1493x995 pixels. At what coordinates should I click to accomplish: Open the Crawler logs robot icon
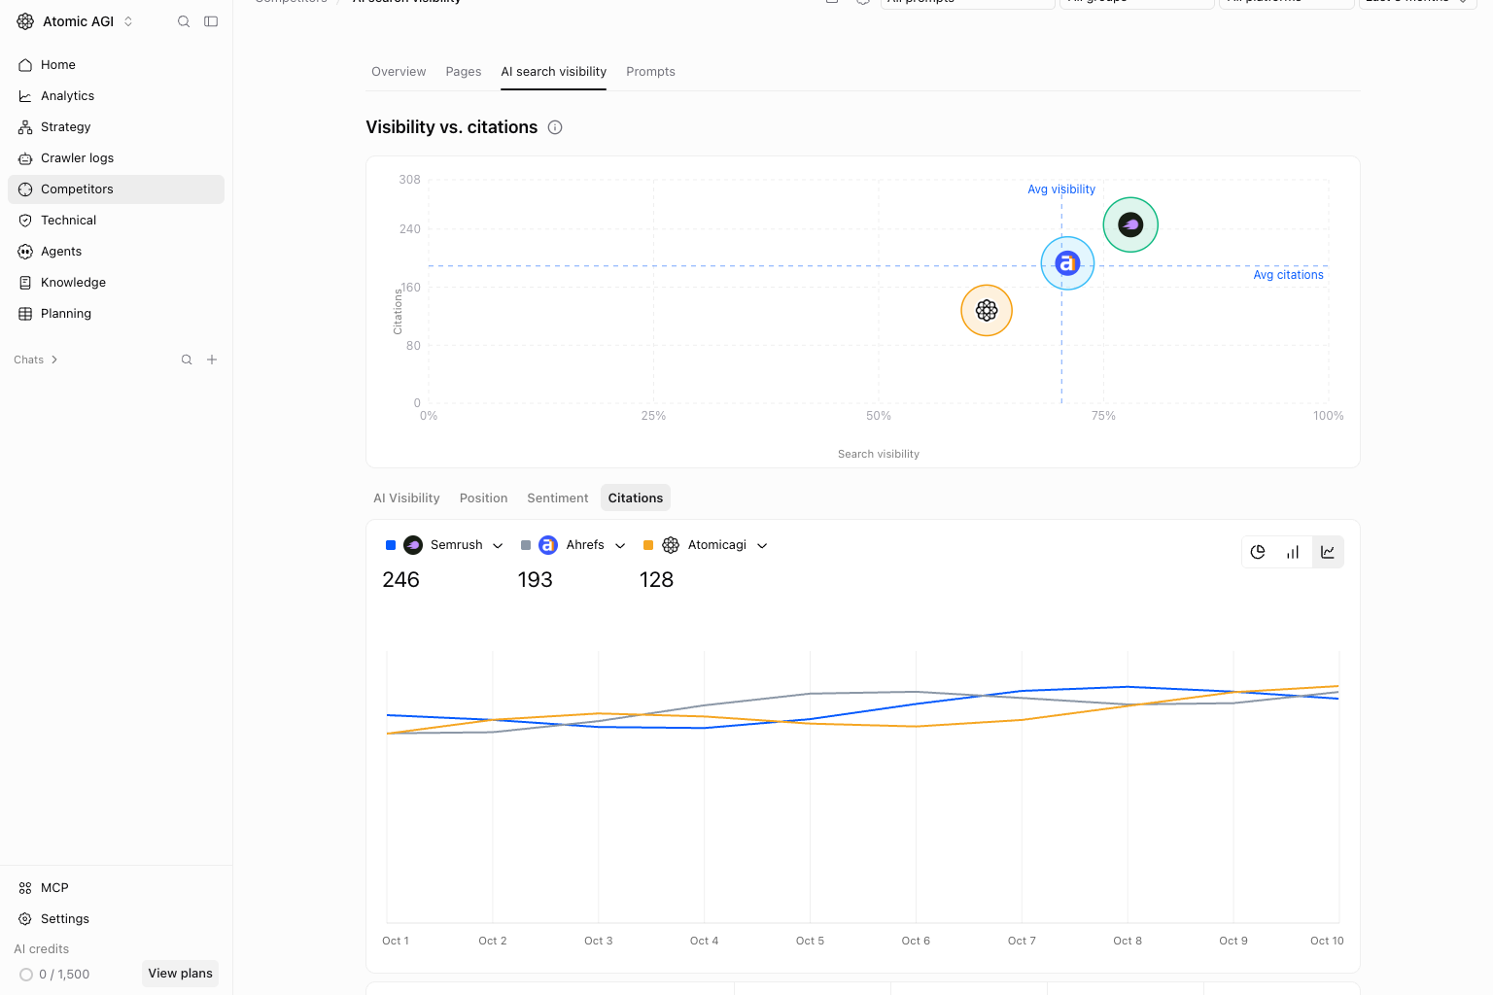[x=25, y=158]
